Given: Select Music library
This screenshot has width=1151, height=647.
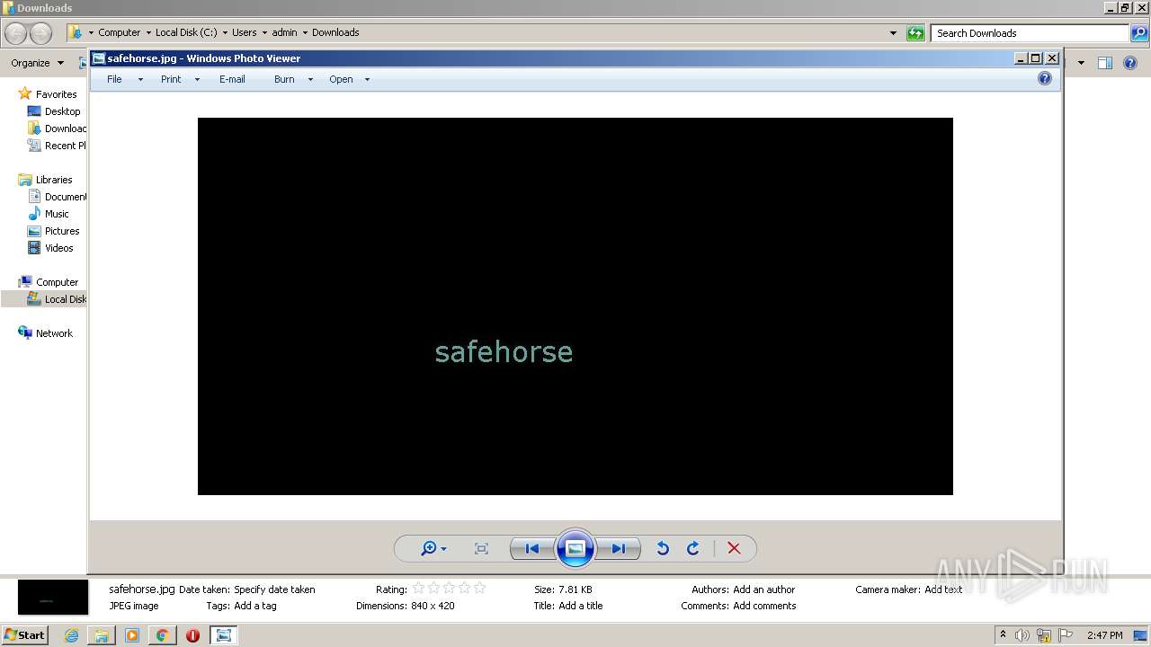Looking at the screenshot, I should 57,214.
